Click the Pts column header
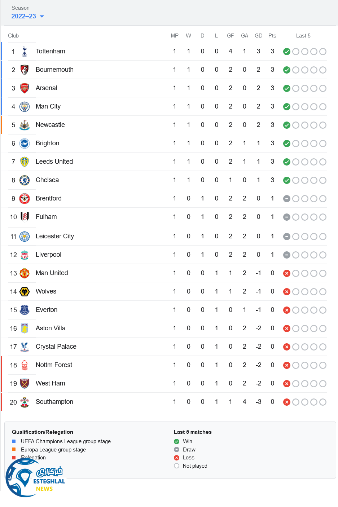This screenshot has width=338, height=507. pyautogui.click(x=272, y=36)
